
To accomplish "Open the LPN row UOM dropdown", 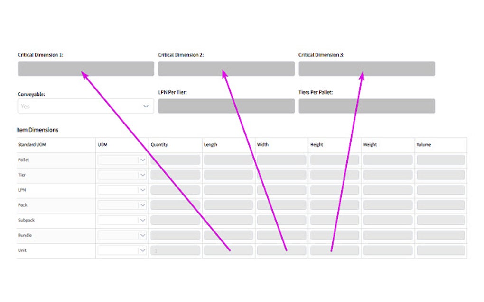I will click(122, 190).
